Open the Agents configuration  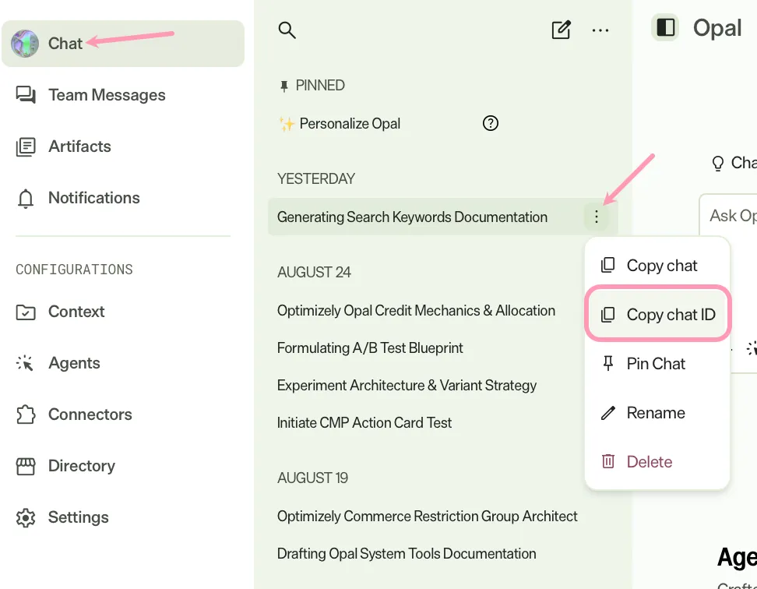tap(74, 363)
